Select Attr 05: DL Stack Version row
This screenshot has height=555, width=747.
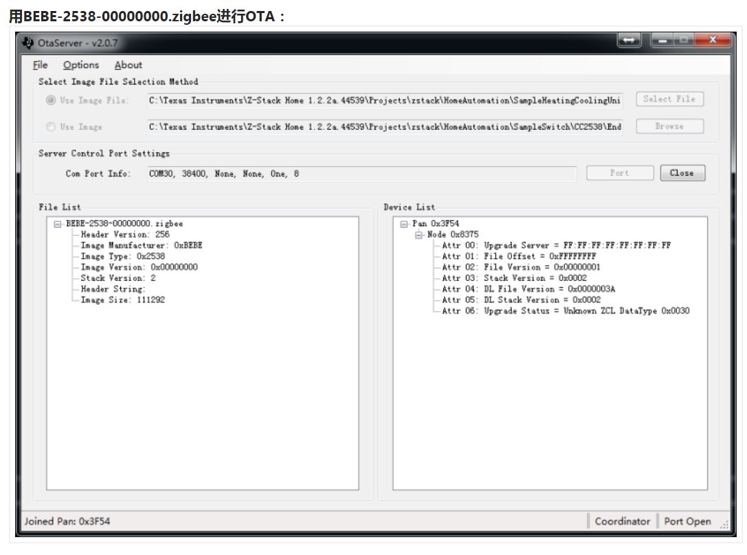521,300
